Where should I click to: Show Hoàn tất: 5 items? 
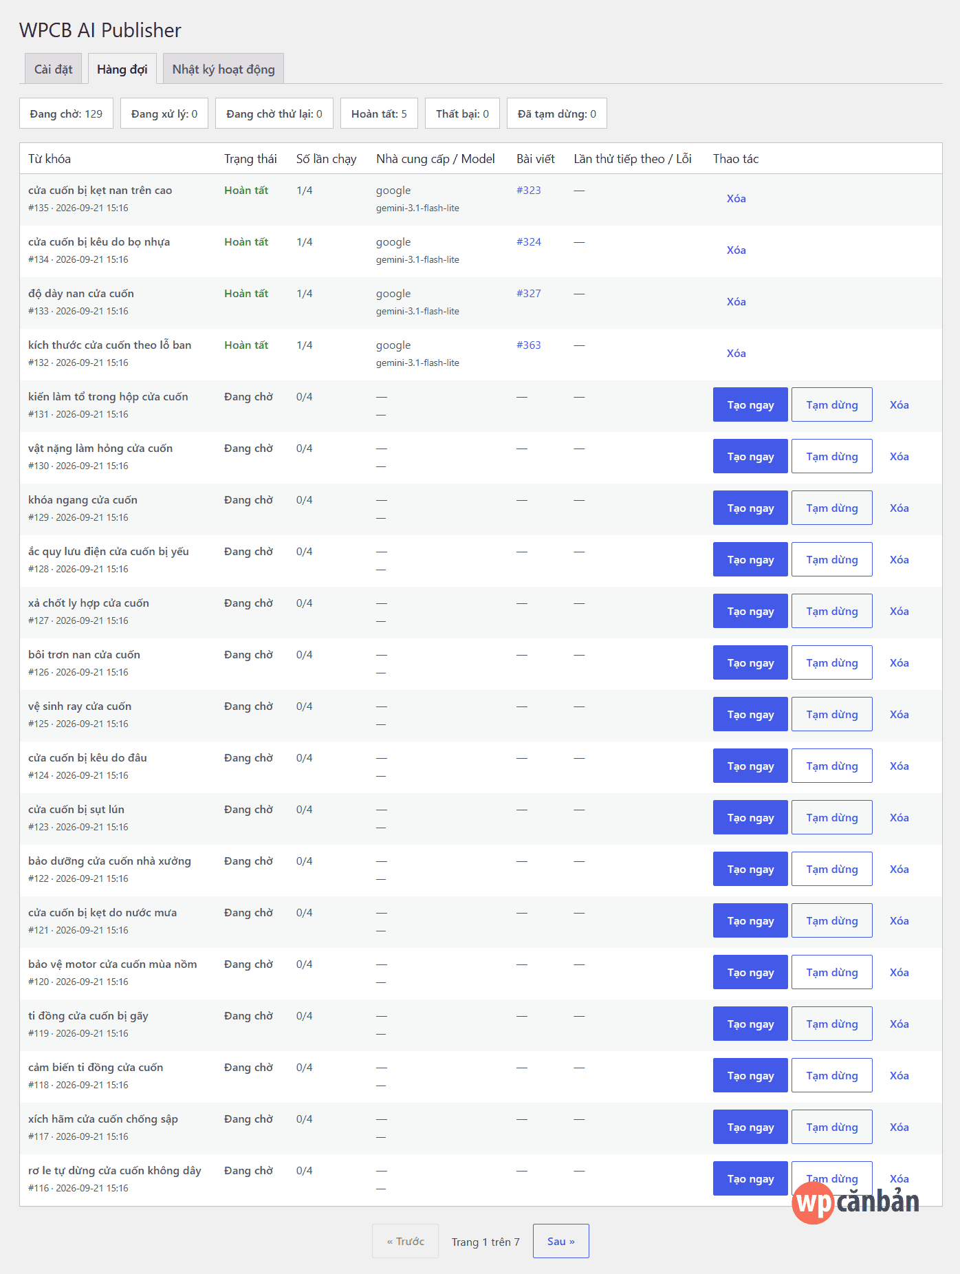coord(379,114)
